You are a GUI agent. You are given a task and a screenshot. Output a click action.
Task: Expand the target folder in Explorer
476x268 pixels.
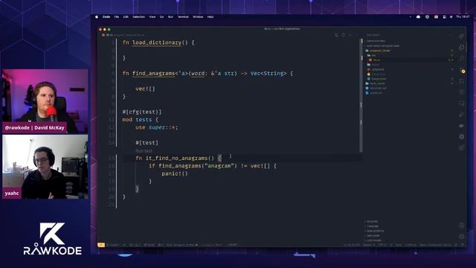pyautogui.click(x=375, y=65)
